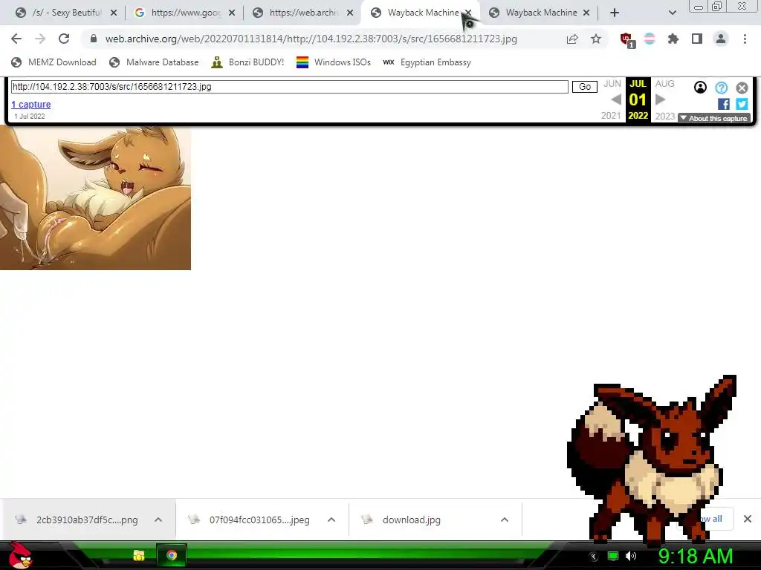
Task: Expand the tab search chevron
Action: 672,13
